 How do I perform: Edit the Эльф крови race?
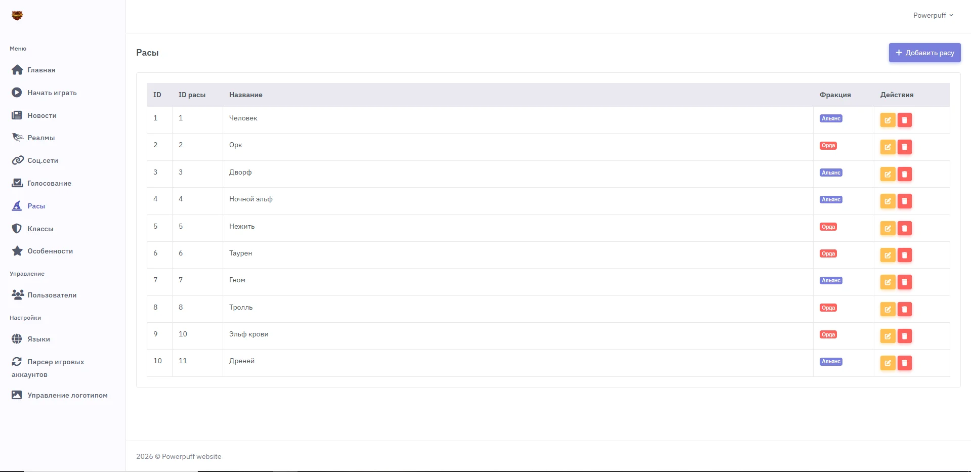point(888,336)
